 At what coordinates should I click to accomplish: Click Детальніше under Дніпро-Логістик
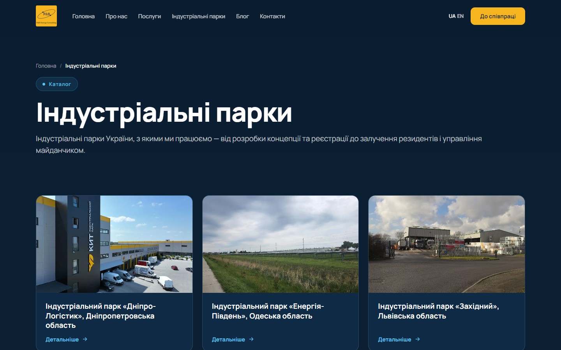[62, 339]
